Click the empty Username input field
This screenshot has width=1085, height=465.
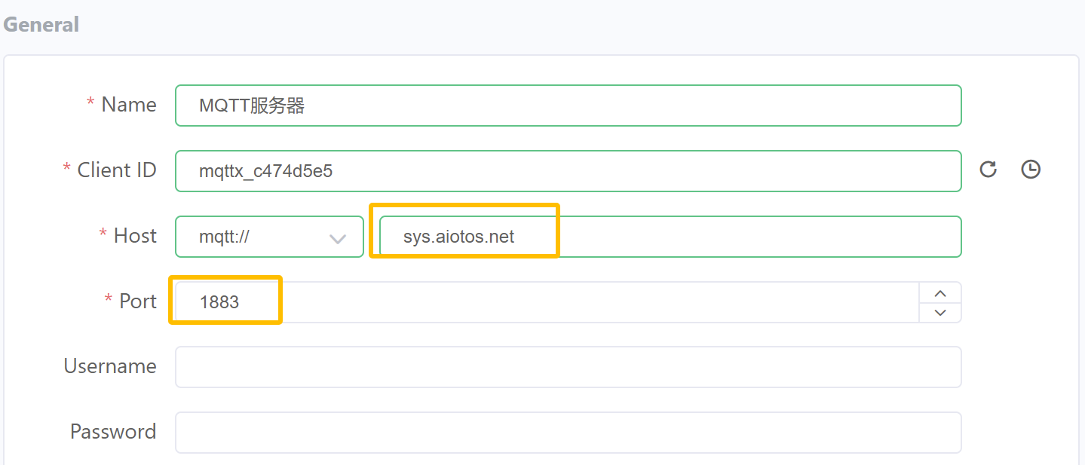568,367
